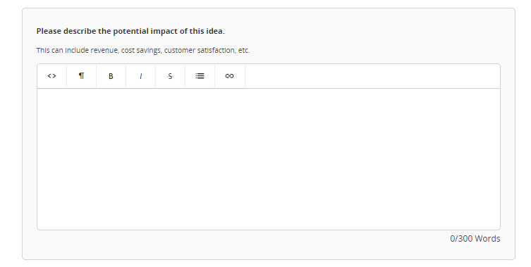Expand the pilcrow paragraph style menu
This screenshot has width=531, height=267.
click(x=81, y=76)
